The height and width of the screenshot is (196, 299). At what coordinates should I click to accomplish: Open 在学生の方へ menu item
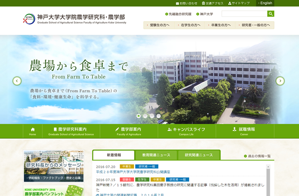[x=190, y=25]
